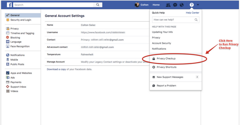The image size is (241, 125).
Task: Click the Mobile phone icon
Action: point(8,59)
